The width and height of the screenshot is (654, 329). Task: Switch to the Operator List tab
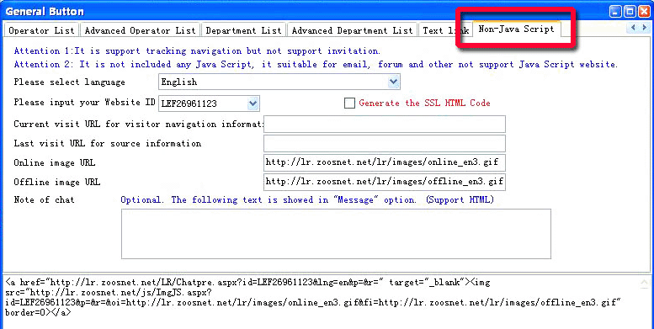41,30
